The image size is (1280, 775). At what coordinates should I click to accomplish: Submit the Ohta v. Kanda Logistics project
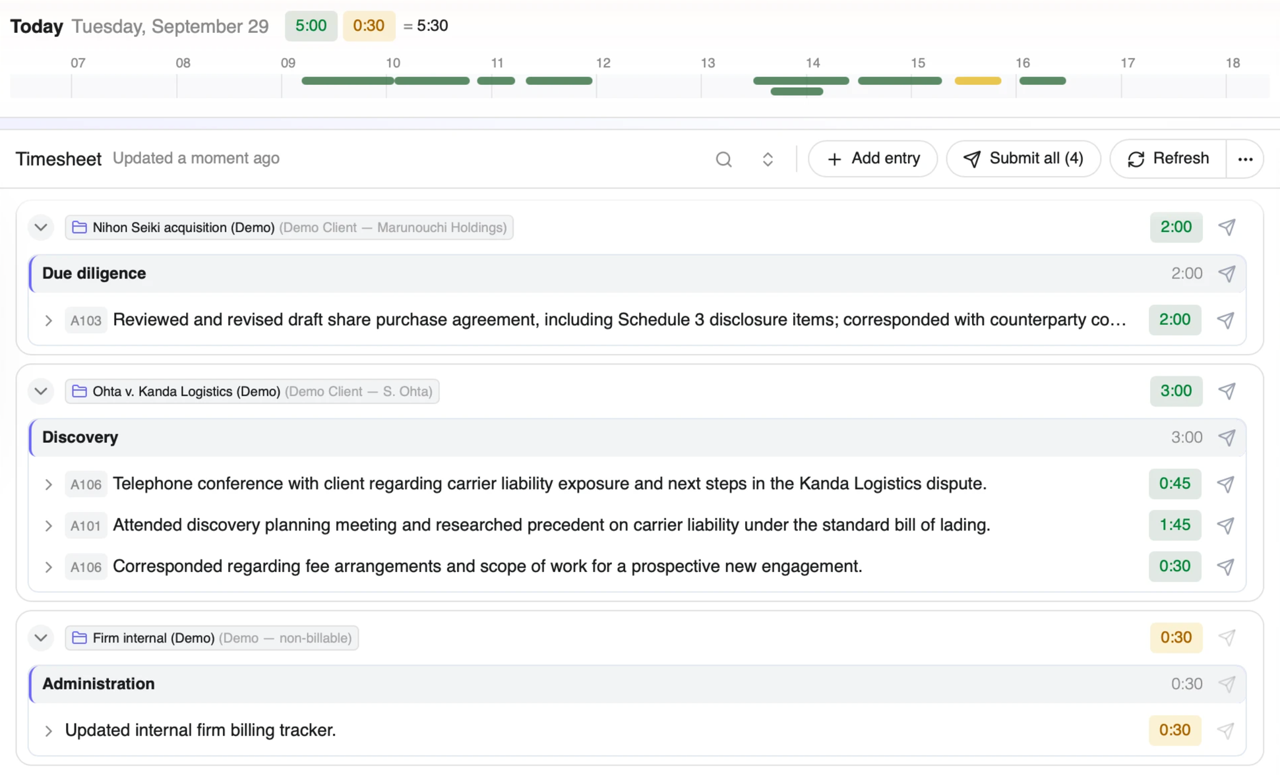pos(1227,391)
